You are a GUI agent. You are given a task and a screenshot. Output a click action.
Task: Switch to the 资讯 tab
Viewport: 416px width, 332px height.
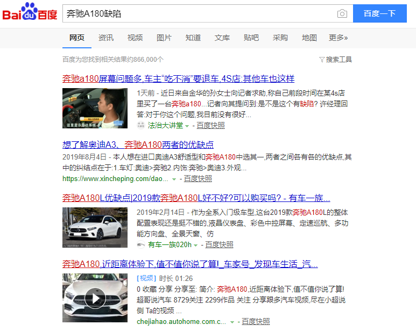106,38
